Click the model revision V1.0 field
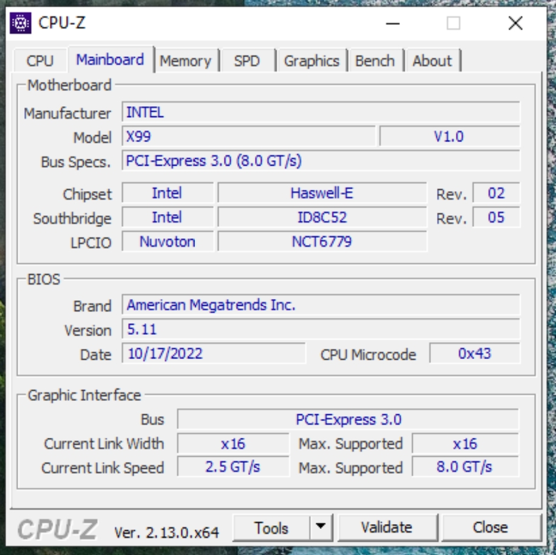Viewport: 556px width, 555px height. pos(449,136)
